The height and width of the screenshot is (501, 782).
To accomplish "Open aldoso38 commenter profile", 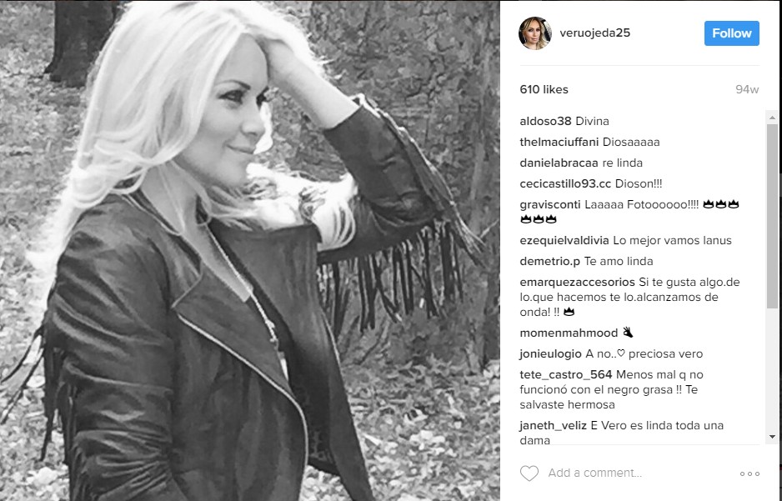I will click(545, 121).
